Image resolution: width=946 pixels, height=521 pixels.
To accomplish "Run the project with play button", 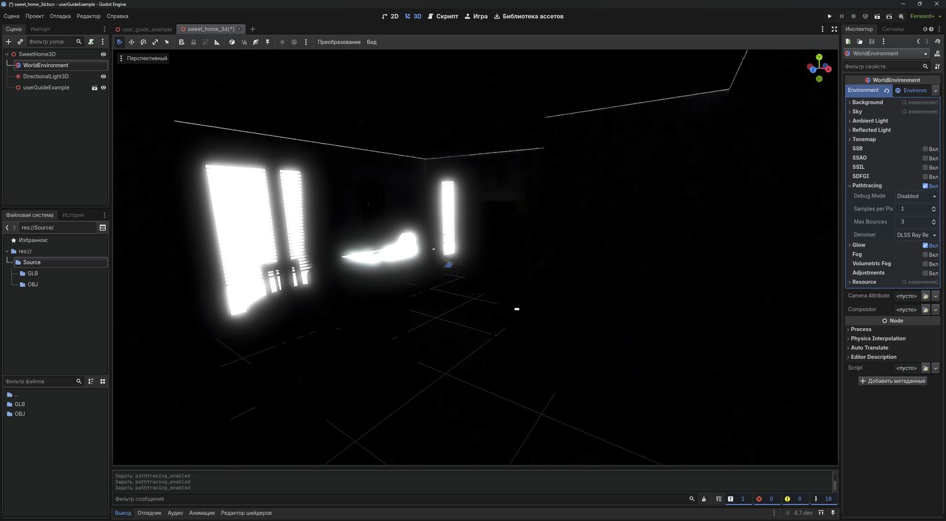I will pos(830,17).
